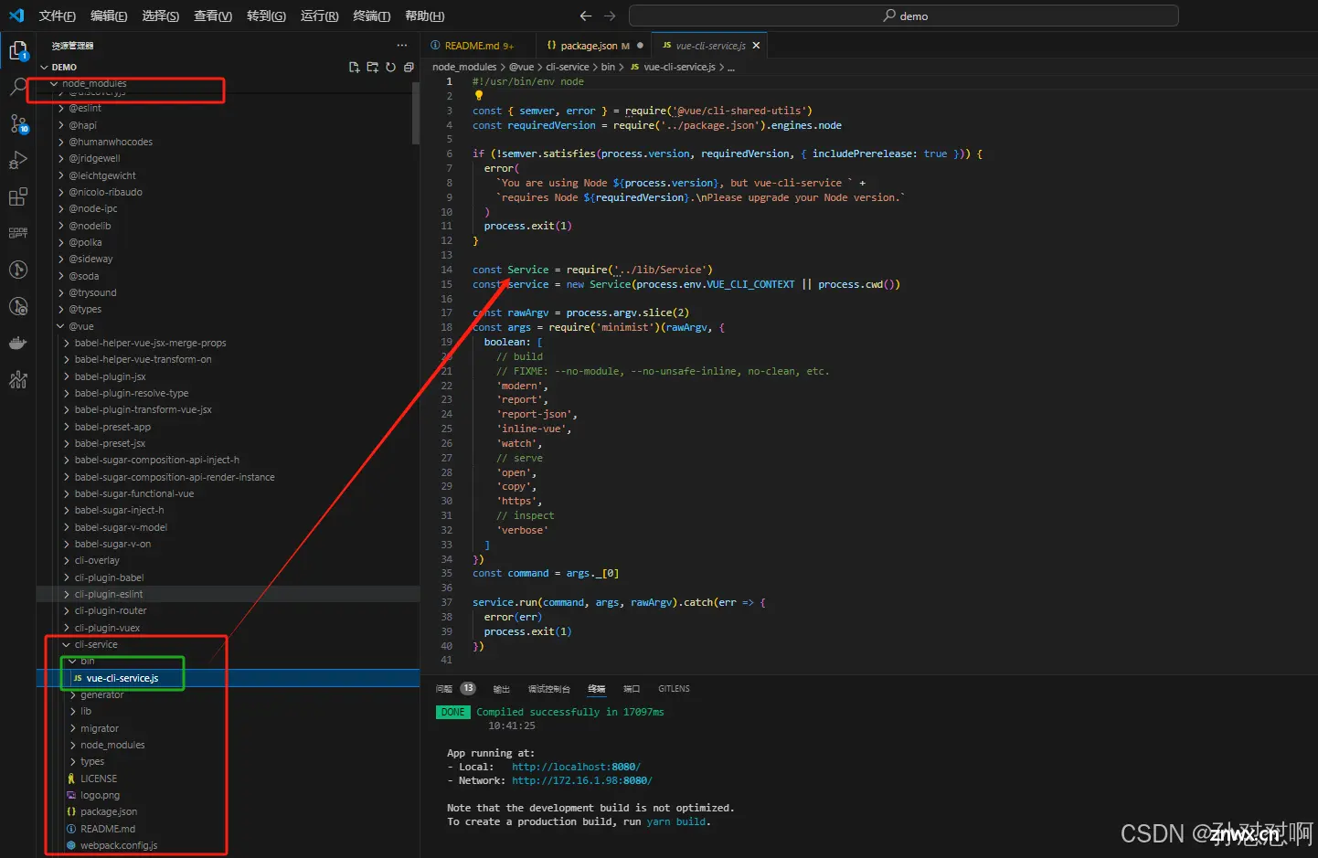The height and width of the screenshot is (858, 1318).
Task: Open the 输出 panel tab
Action: [x=501, y=688]
